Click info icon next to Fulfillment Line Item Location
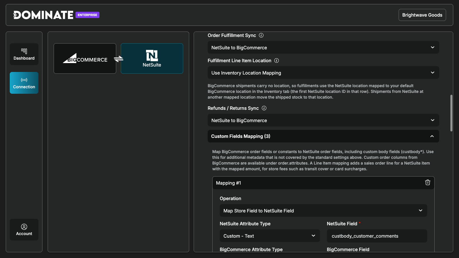 coord(277,60)
